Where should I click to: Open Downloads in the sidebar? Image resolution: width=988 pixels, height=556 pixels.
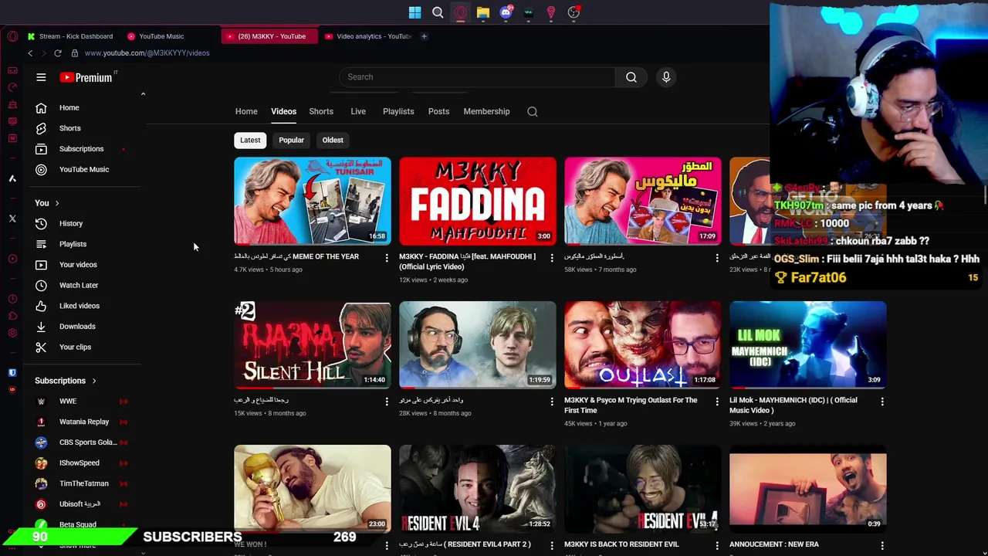[77, 327]
